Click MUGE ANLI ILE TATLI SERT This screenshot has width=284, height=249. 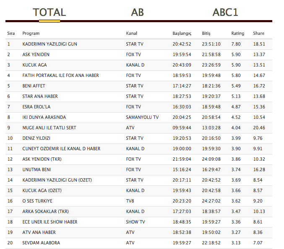(49, 128)
